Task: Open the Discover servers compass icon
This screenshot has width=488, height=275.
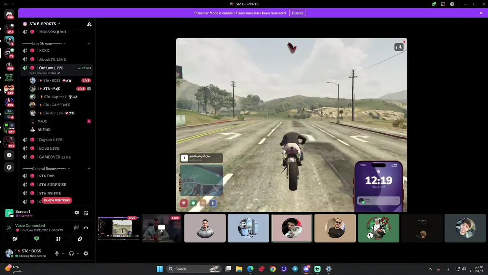Action: 9,167
